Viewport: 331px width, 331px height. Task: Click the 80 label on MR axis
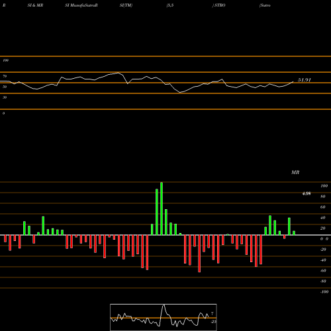click(323, 197)
